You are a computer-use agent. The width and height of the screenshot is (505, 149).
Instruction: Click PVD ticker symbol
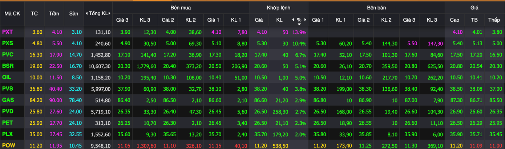[8, 111]
